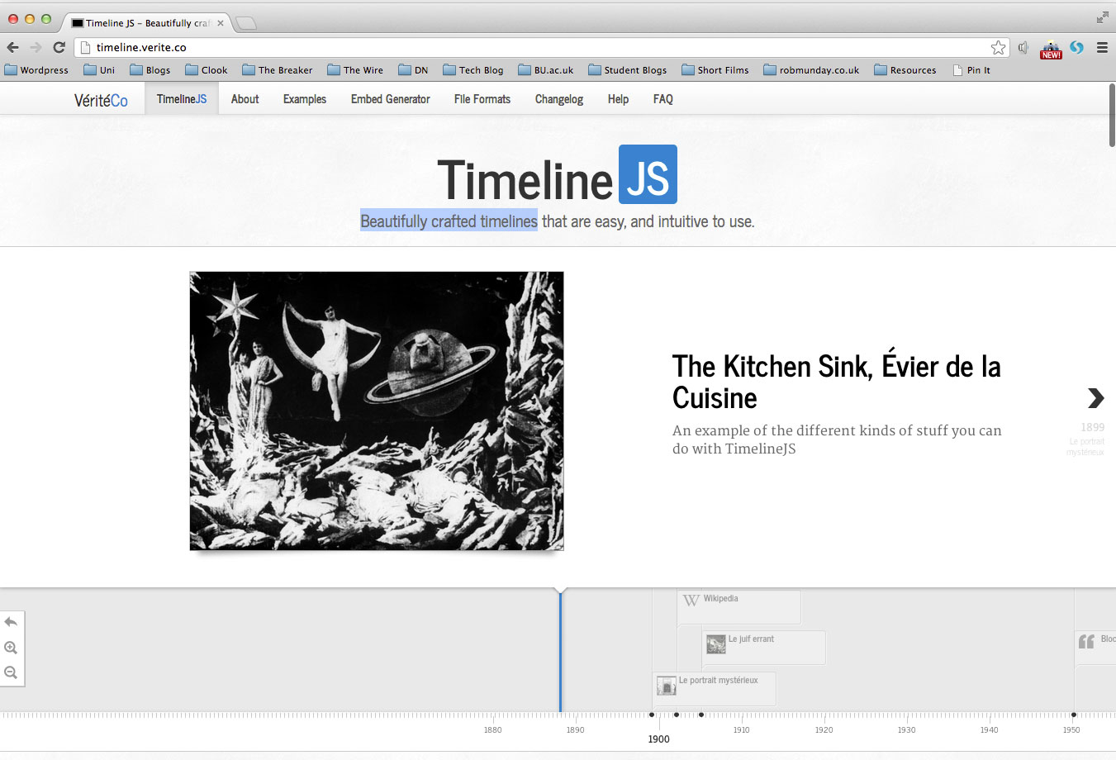Open the Short Films bookmarks folder
The height and width of the screenshot is (760, 1116).
pos(715,70)
